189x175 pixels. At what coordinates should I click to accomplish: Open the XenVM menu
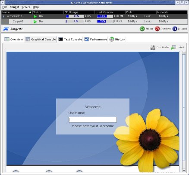14,7
